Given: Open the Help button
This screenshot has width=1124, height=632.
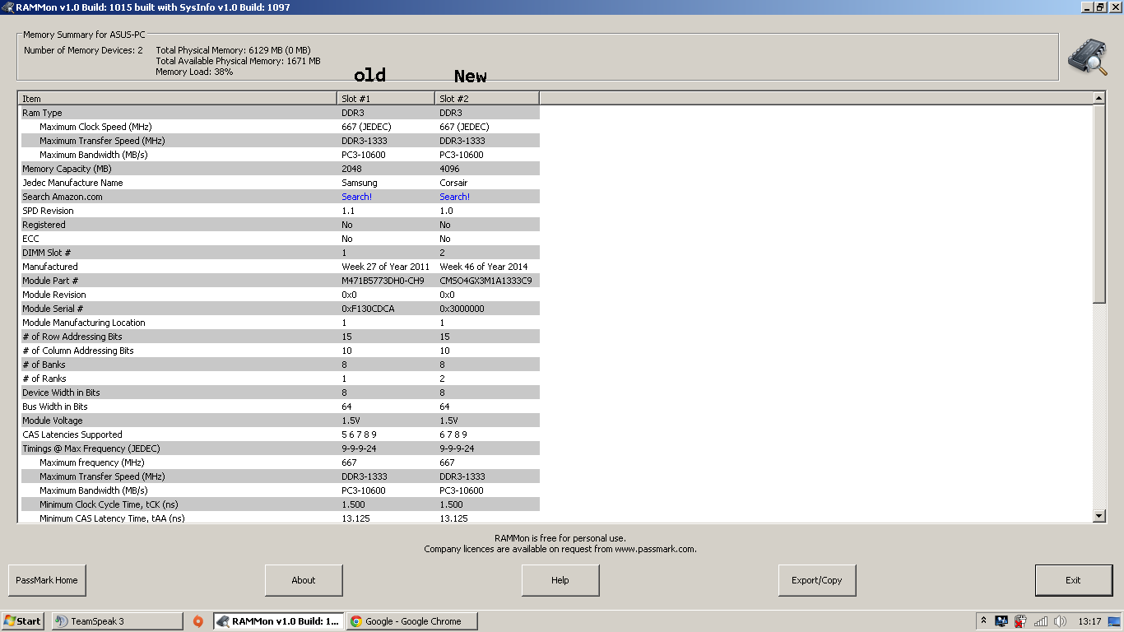Looking at the screenshot, I should [x=560, y=580].
